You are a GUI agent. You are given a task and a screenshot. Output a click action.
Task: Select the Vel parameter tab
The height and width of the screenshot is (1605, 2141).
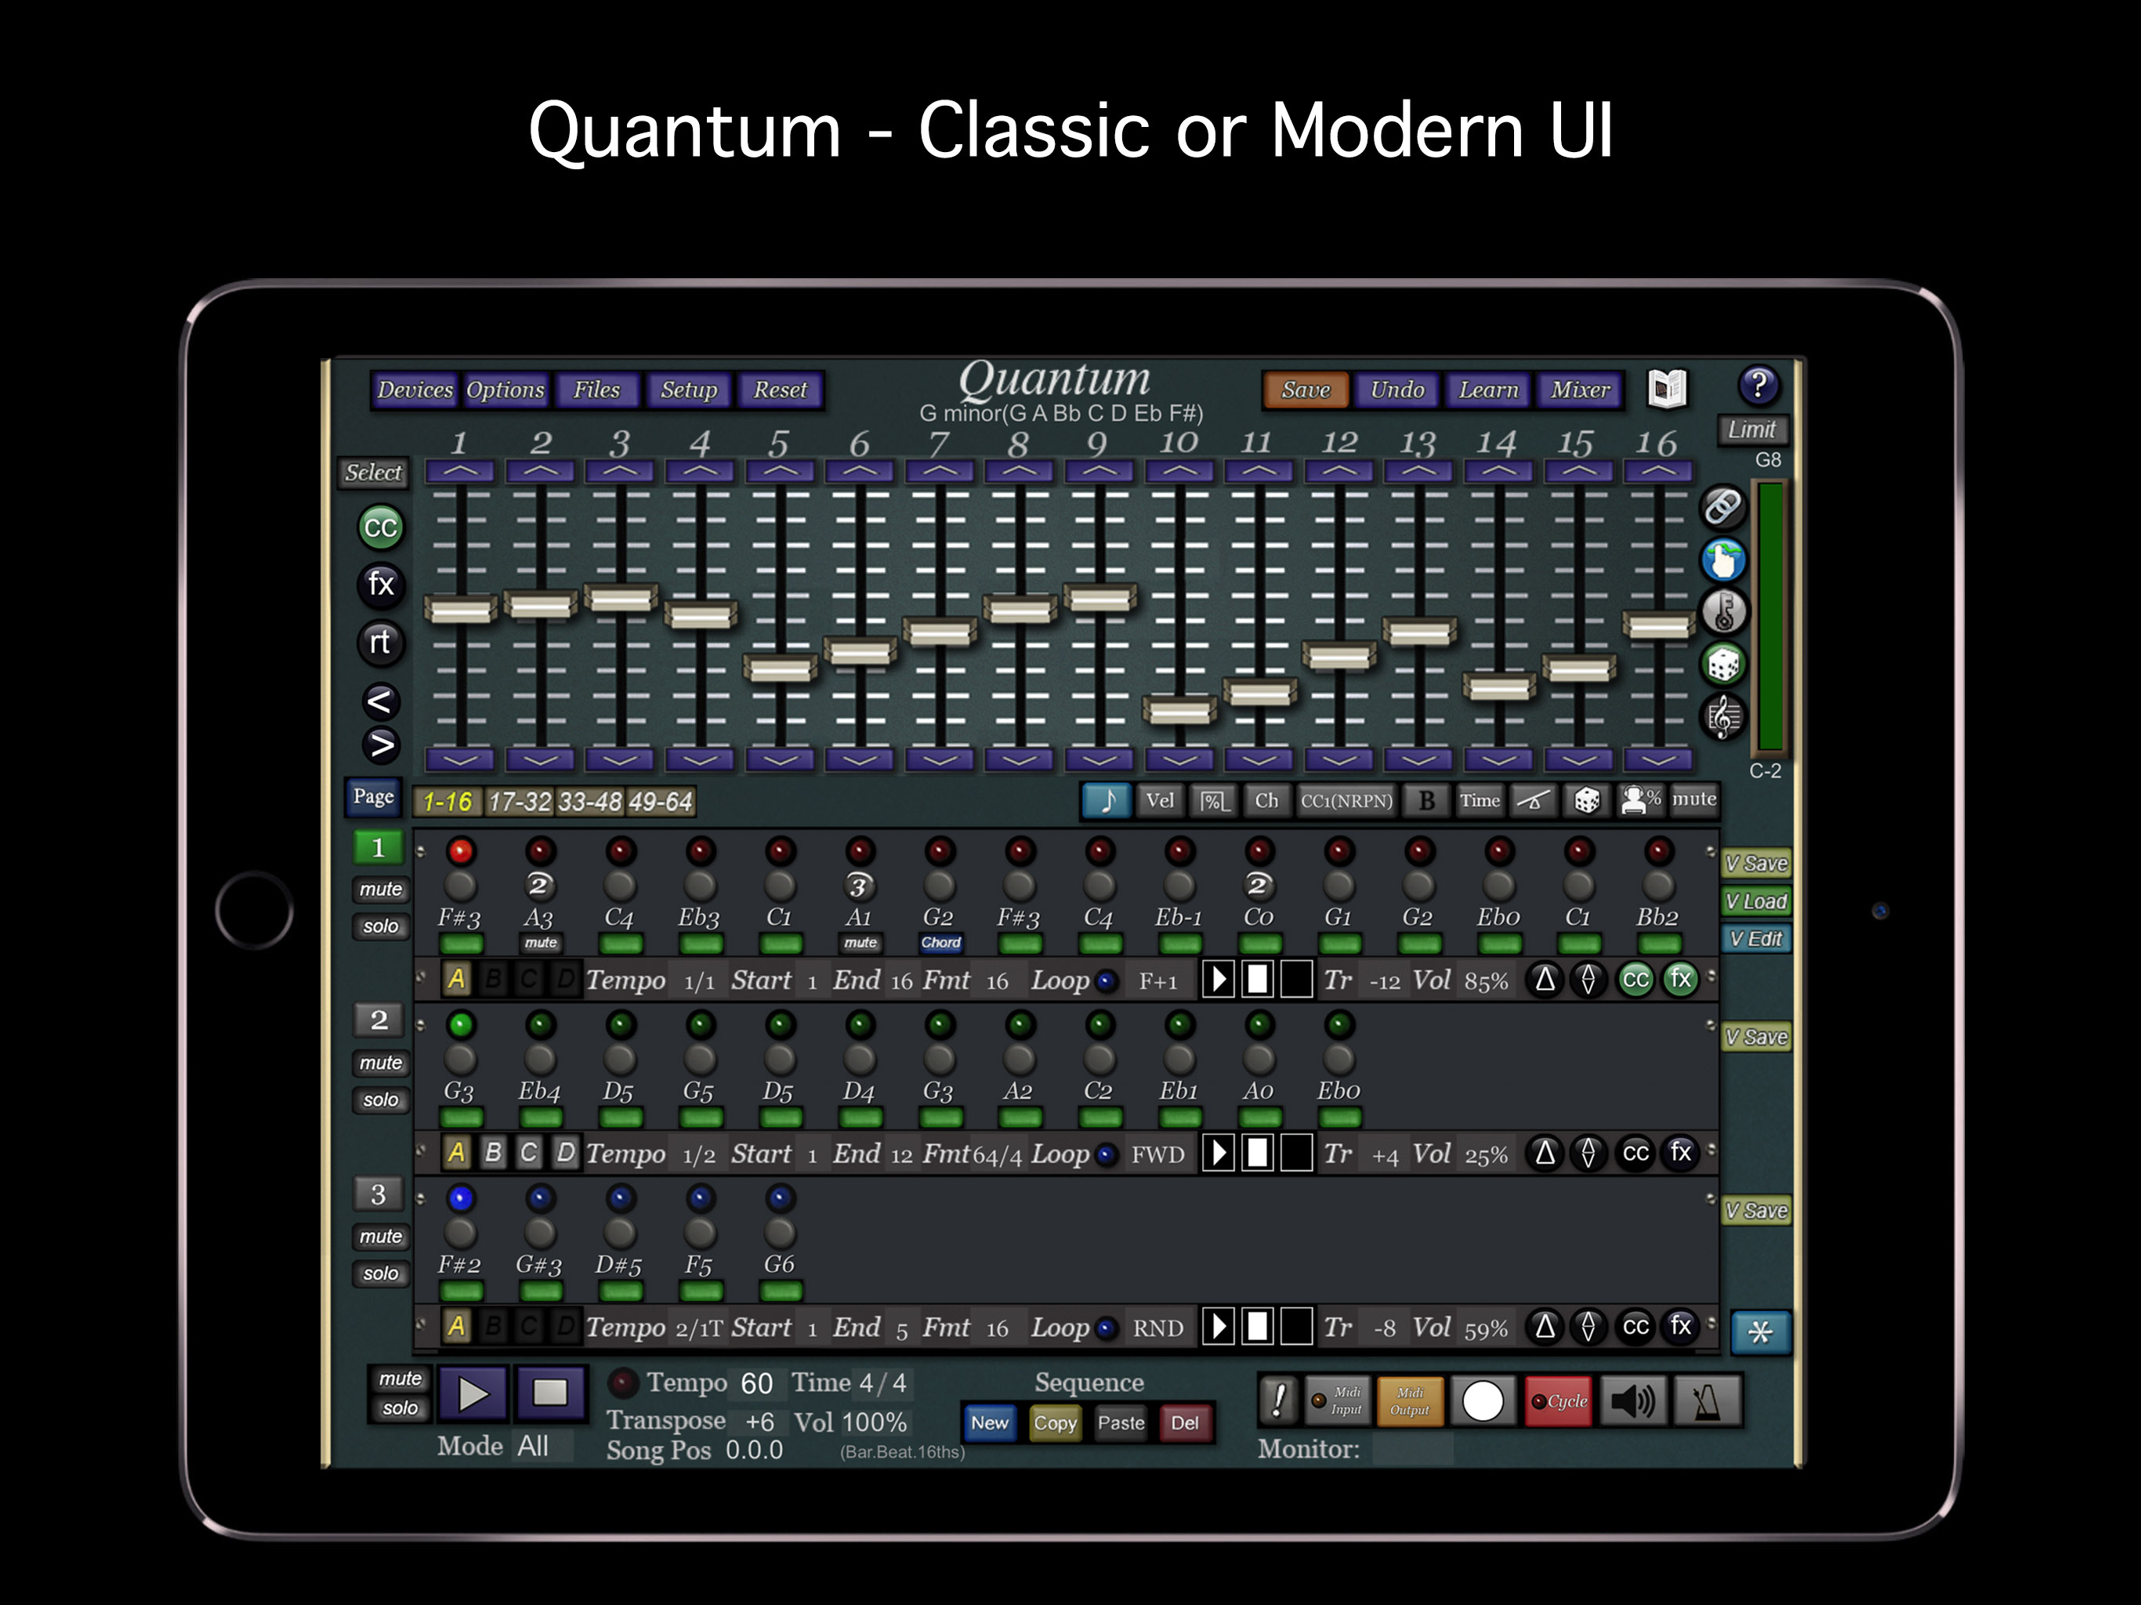click(1160, 801)
